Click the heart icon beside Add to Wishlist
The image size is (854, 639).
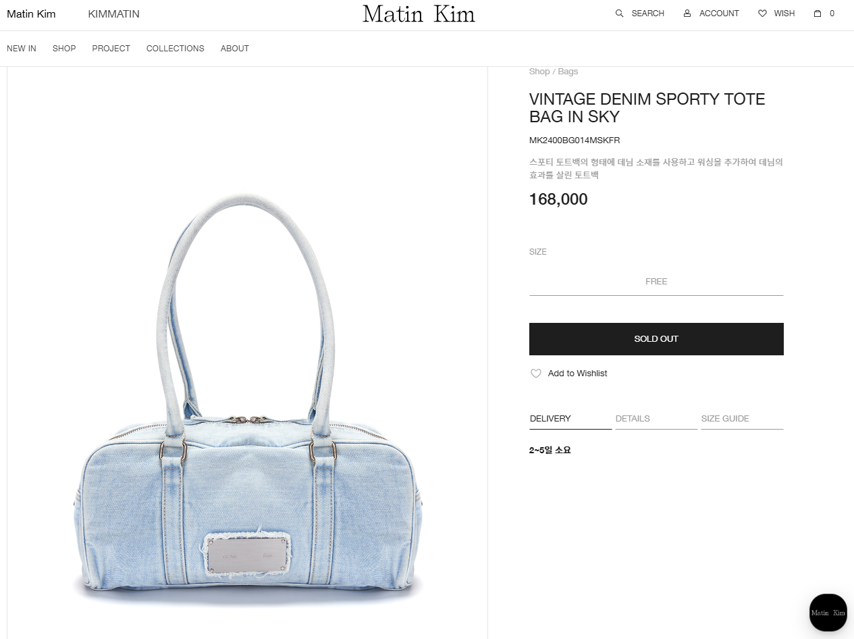536,374
